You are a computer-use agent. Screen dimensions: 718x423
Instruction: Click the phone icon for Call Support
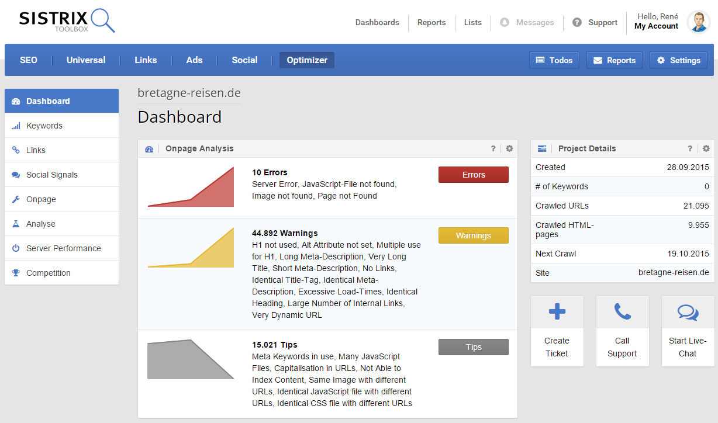click(622, 311)
